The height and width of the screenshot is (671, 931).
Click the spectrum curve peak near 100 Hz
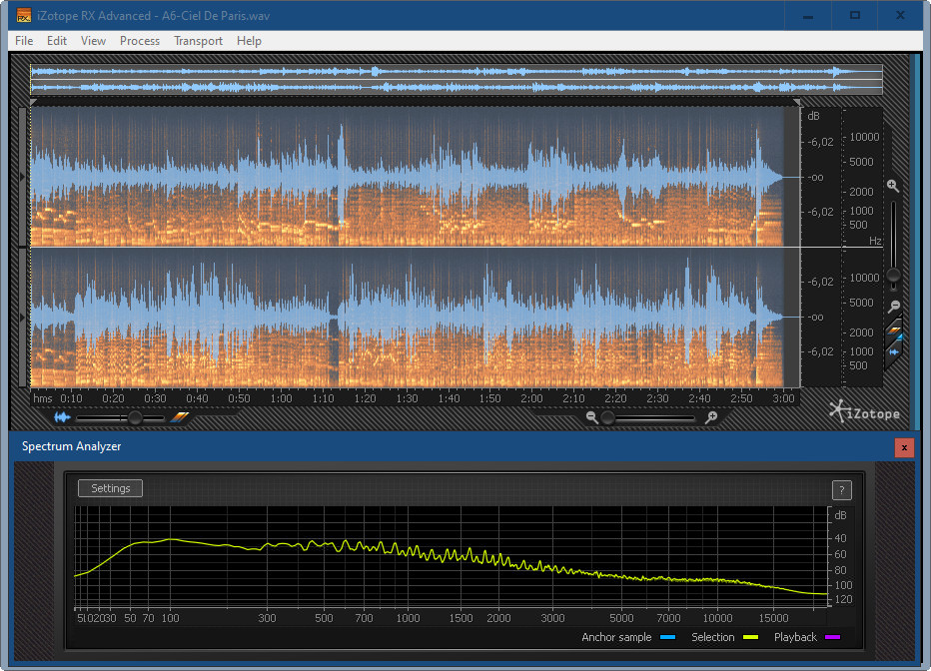tap(171, 539)
